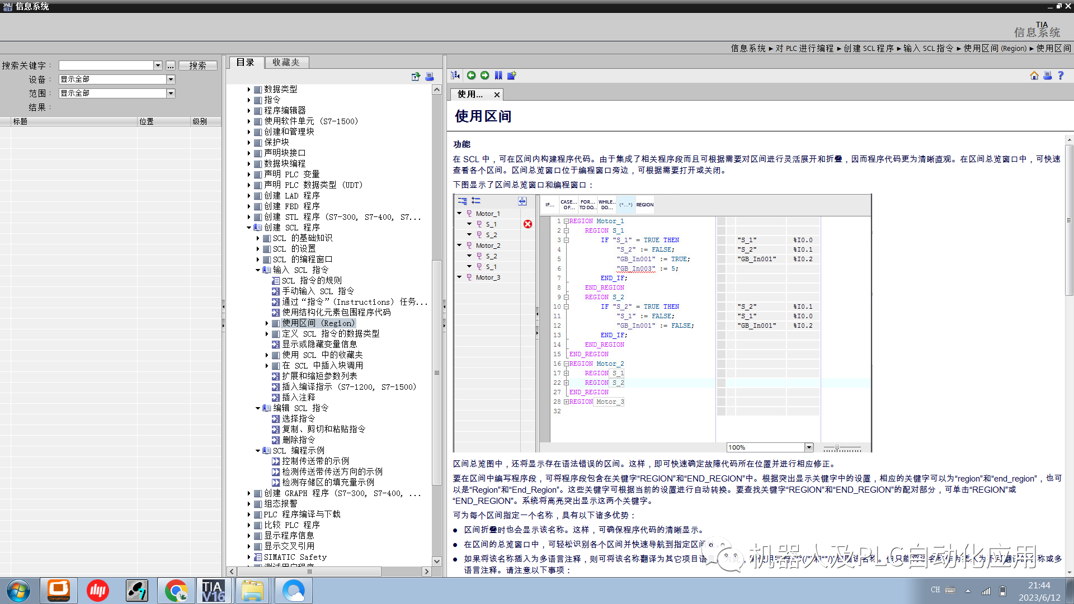Switch to the 收藏夹 tab
The width and height of the screenshot is (1074, 604).
[x=286, y=63]
